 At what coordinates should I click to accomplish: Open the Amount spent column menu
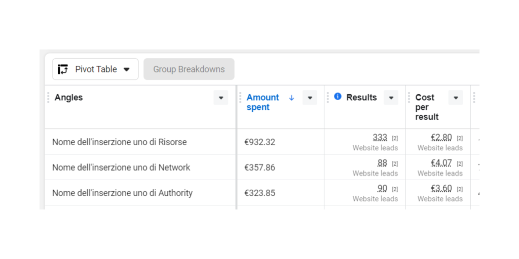(x=310, y=98)
